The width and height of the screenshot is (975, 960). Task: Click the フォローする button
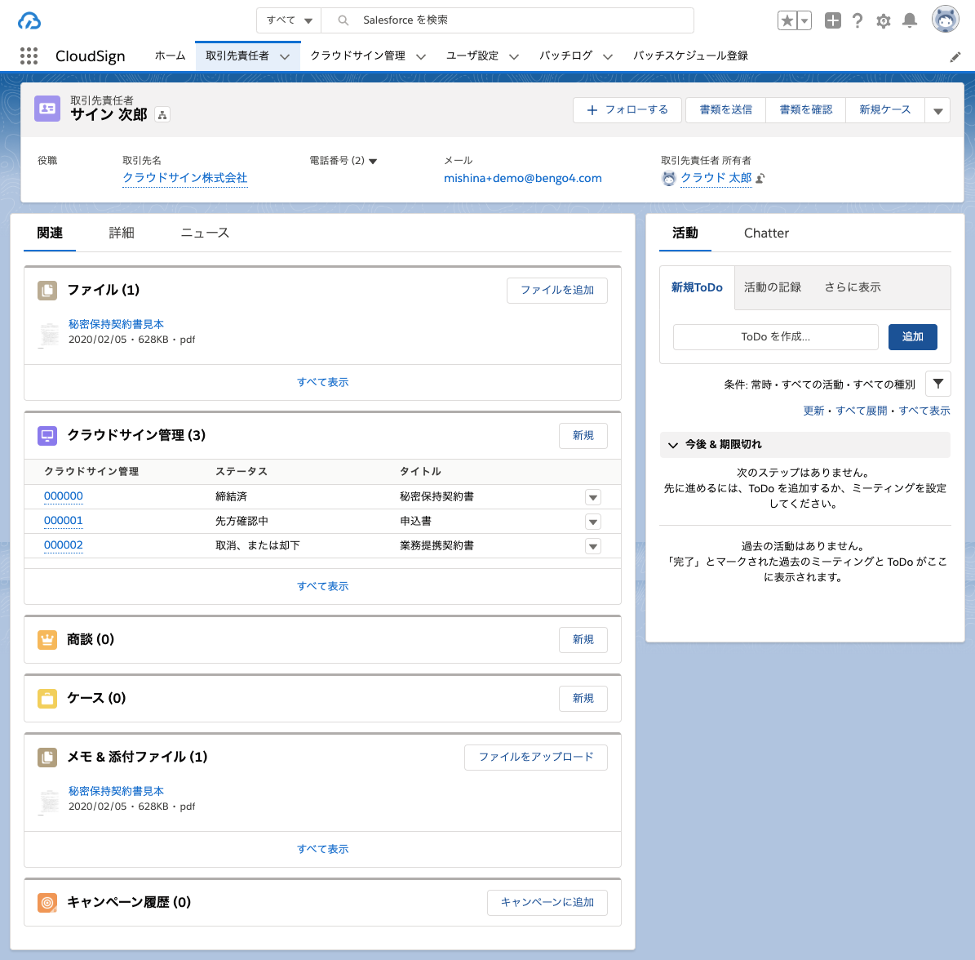pyautogui.click(x=627, y=109)
